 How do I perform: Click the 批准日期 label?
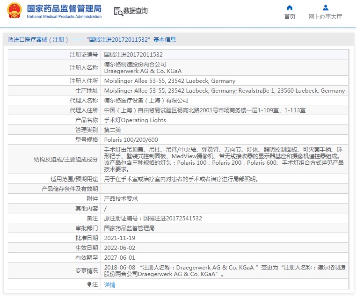tap(87, 238)
